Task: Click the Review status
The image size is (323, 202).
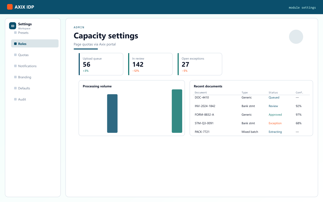Action: tap(273, 106)
